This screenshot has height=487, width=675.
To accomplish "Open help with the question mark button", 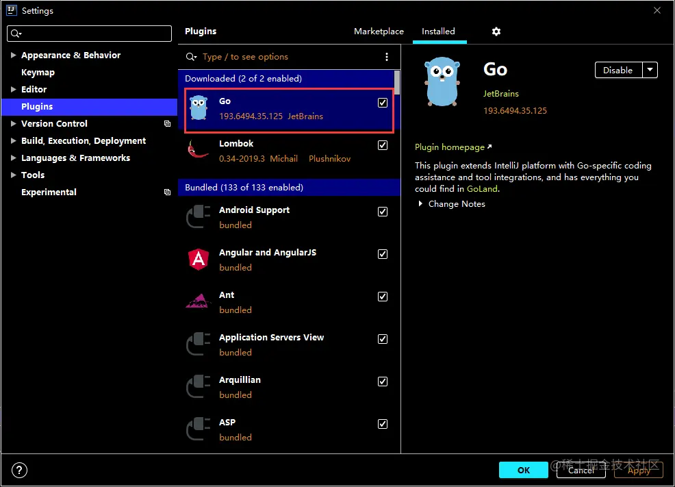I will point(19,470).
